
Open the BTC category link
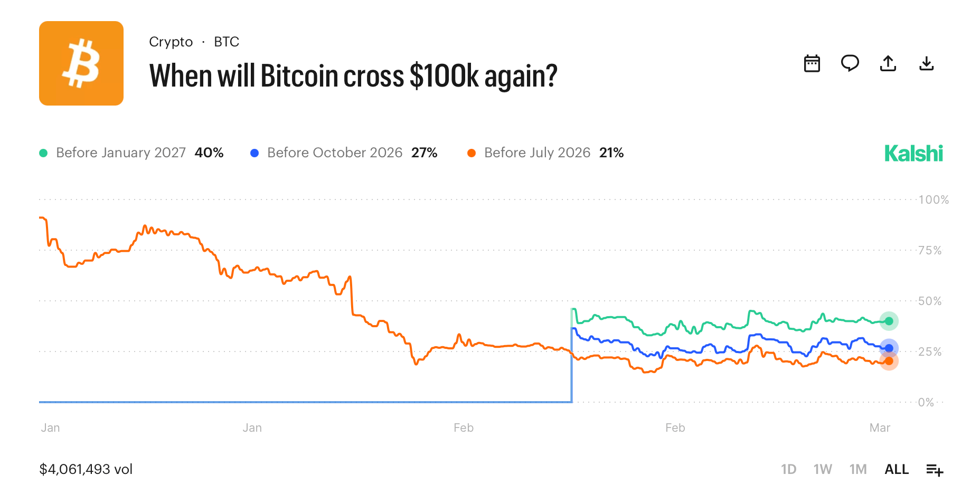tap(227, 42)
